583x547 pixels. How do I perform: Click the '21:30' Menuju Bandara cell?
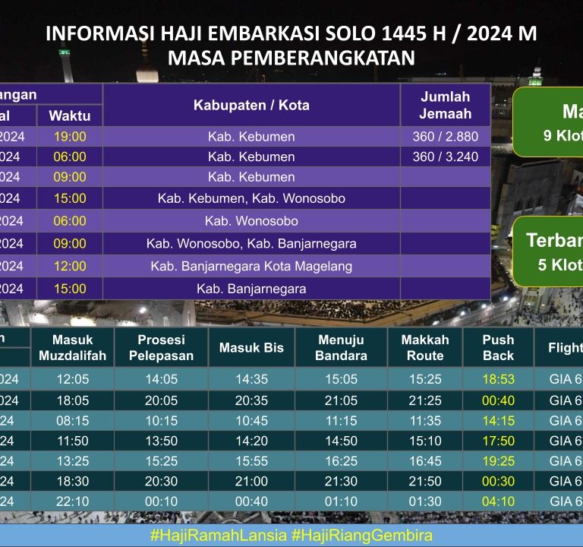point(341,481)
